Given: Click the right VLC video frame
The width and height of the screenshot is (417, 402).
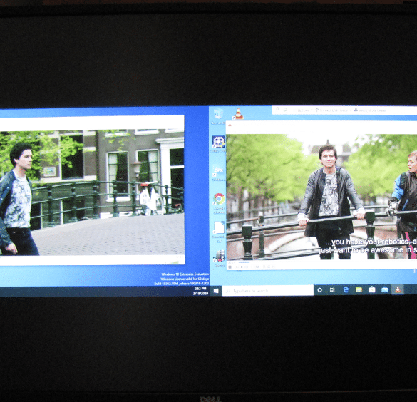Looking at the screenshot, I should coord(321,197).
